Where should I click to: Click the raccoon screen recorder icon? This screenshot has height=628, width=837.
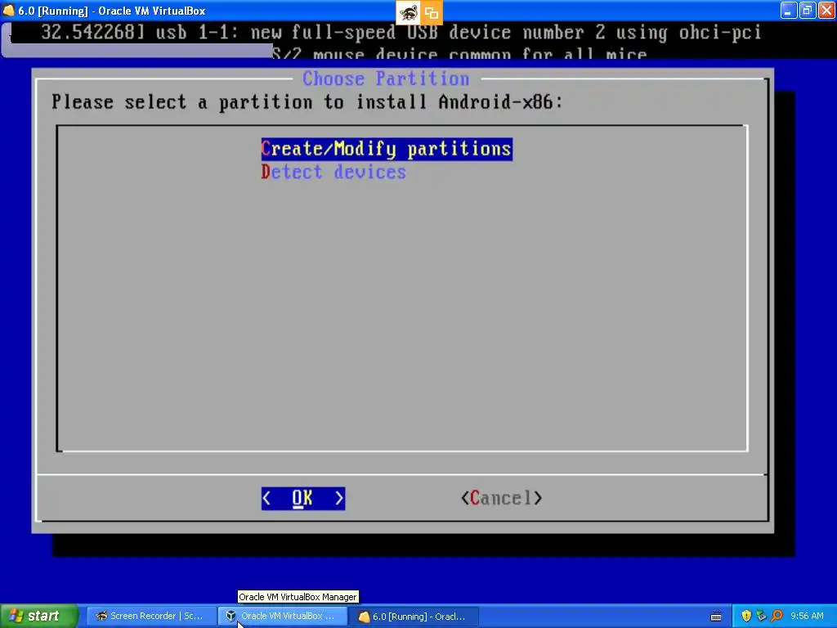(x=409, y=12)
